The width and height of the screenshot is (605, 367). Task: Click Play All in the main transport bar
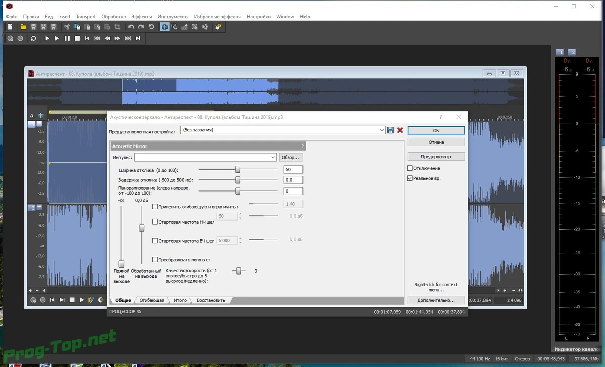coord(47,38)
